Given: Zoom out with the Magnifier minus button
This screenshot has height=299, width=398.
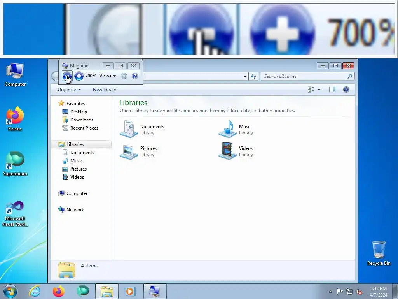Looking at the screenshot, I should 67,76.
